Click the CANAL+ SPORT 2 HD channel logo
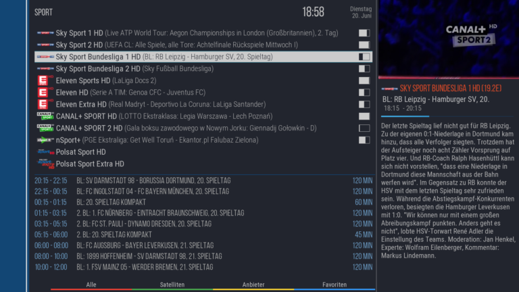519x292 pixels. 45,128
